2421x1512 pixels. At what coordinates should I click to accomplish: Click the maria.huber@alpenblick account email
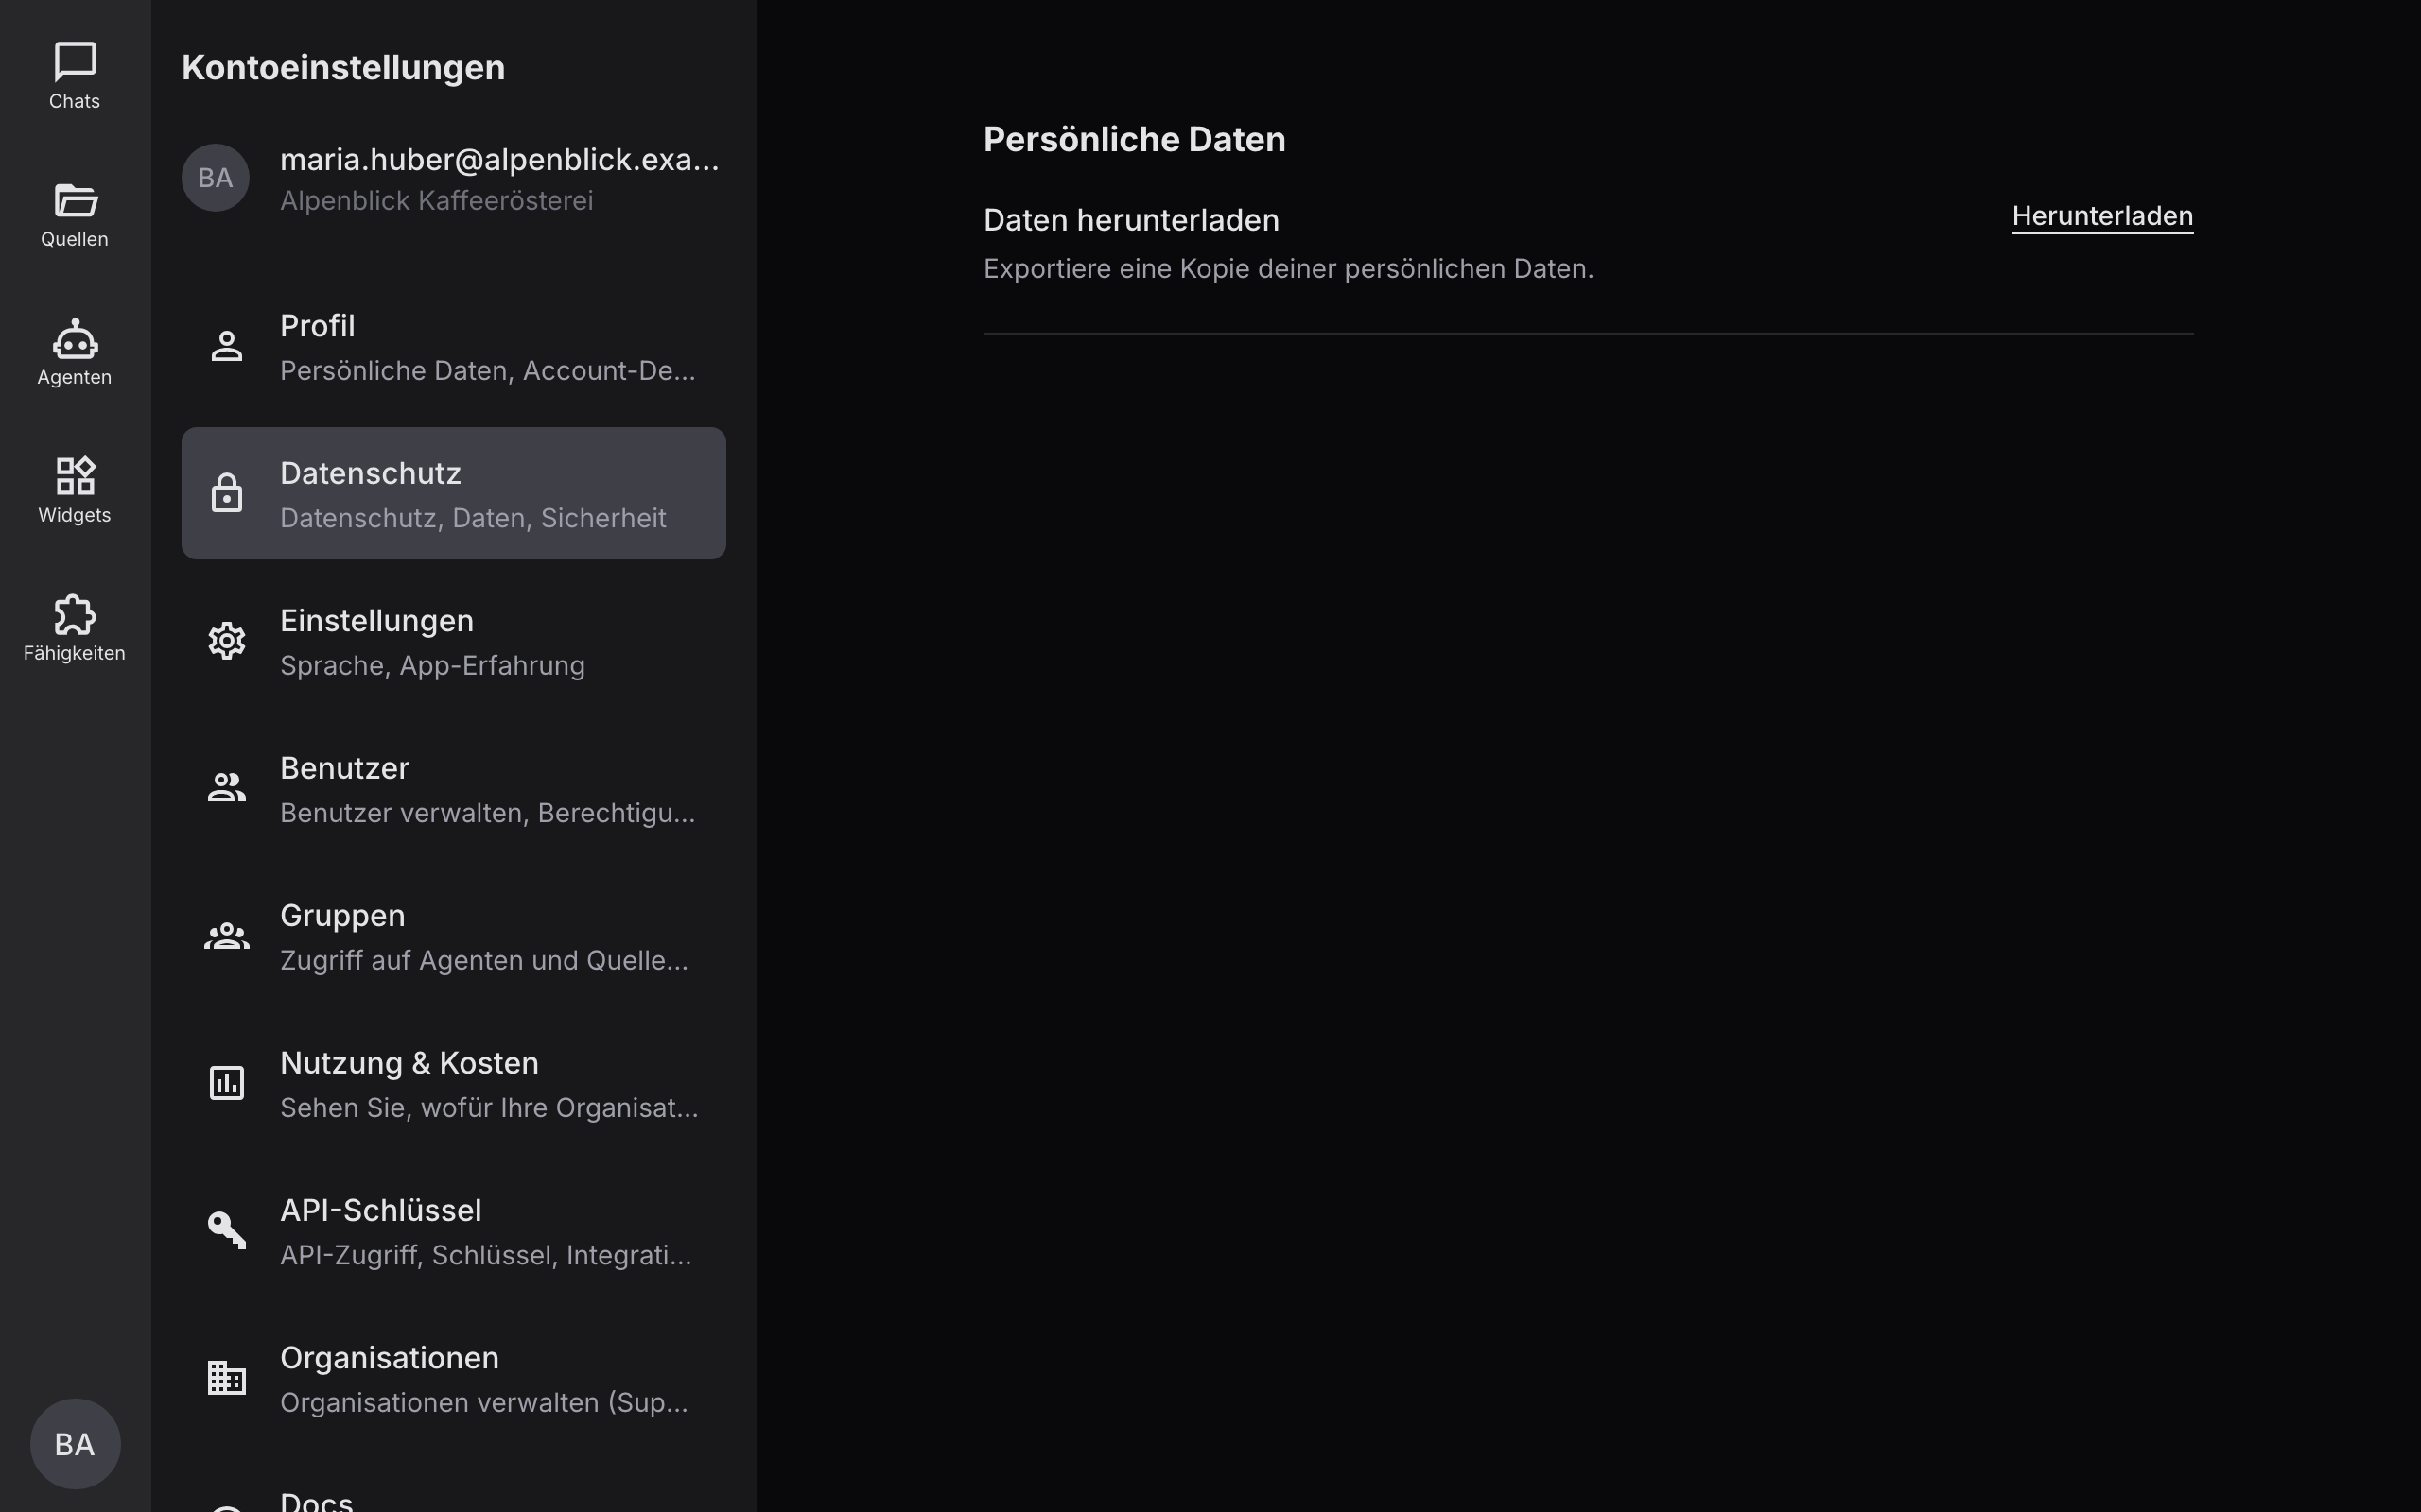(x=499, y=160)
